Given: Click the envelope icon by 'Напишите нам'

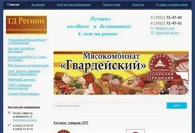Looking at the screenshot, I should click(152, 28).
